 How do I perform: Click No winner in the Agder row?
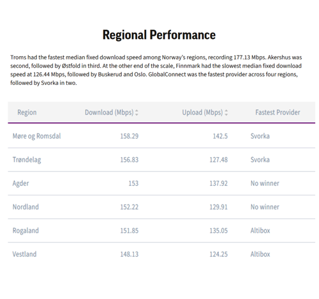pos(265,183)
